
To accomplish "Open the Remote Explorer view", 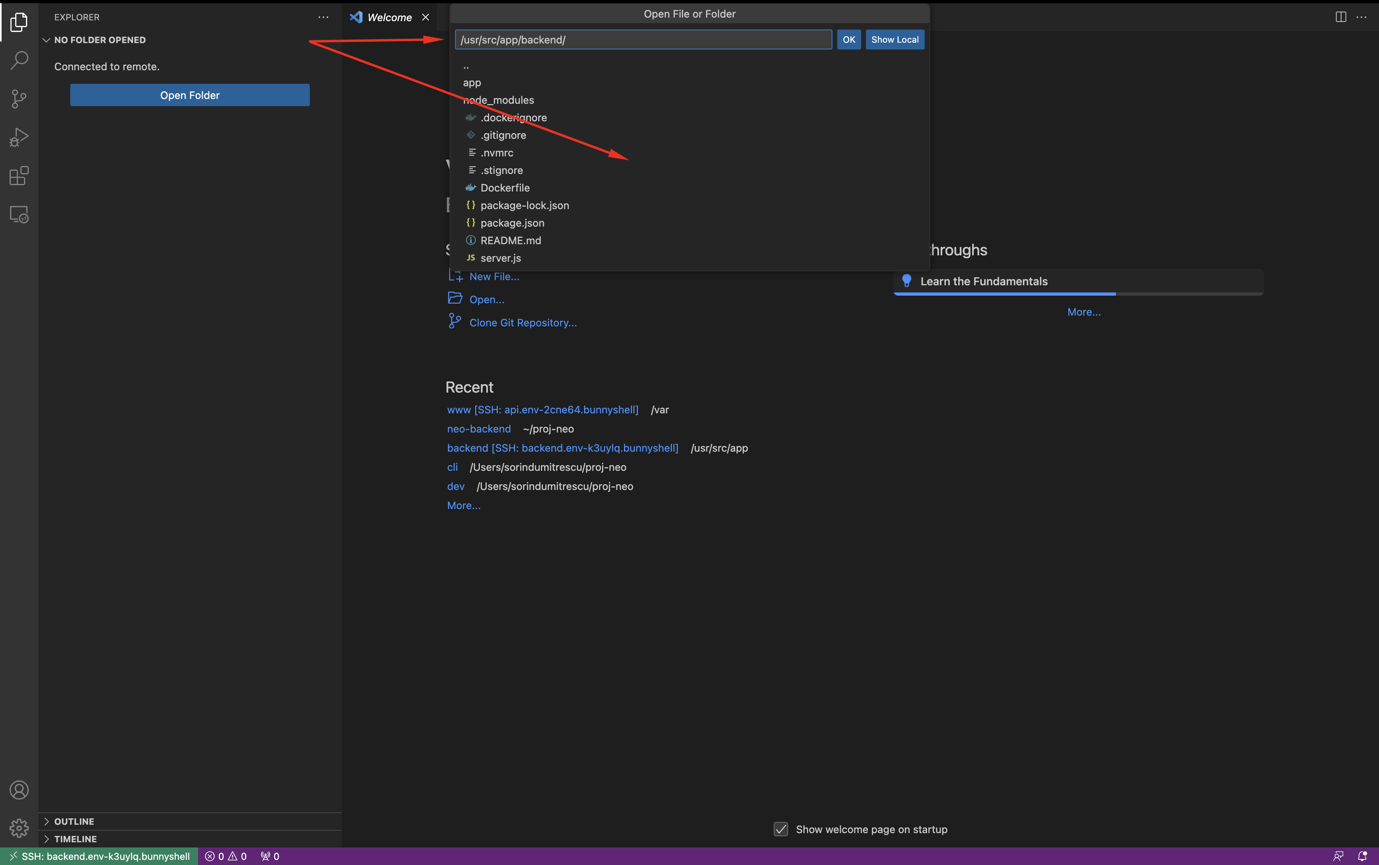I will [x=19, y=215].
